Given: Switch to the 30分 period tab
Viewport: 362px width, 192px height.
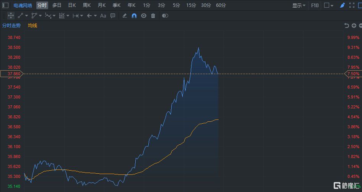Looking at the screenshot, I should point(206,5).
